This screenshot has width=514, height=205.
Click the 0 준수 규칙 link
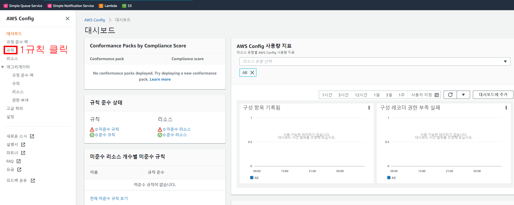(105, 135)
